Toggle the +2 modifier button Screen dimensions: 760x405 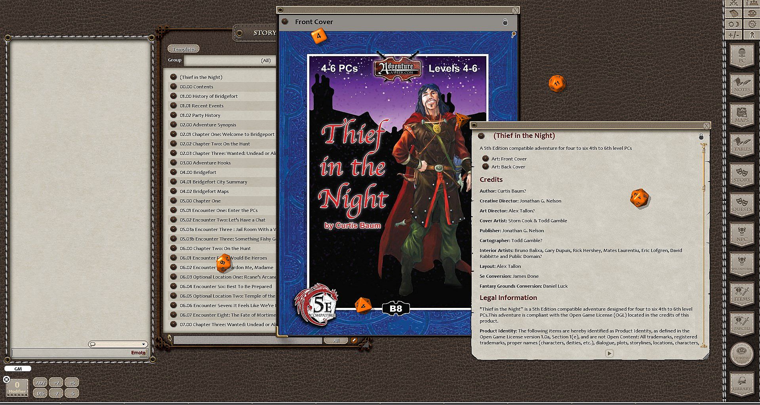[56, 382]
